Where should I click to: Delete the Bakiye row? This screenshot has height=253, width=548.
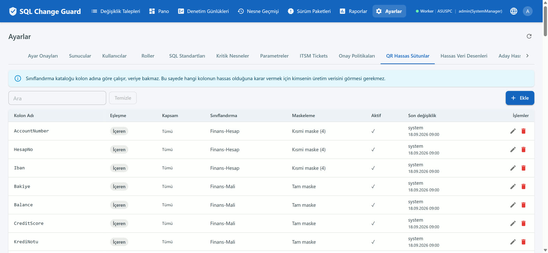pos(523,186)
